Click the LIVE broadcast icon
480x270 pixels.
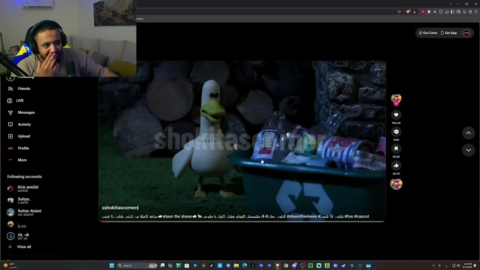[10, 100]
